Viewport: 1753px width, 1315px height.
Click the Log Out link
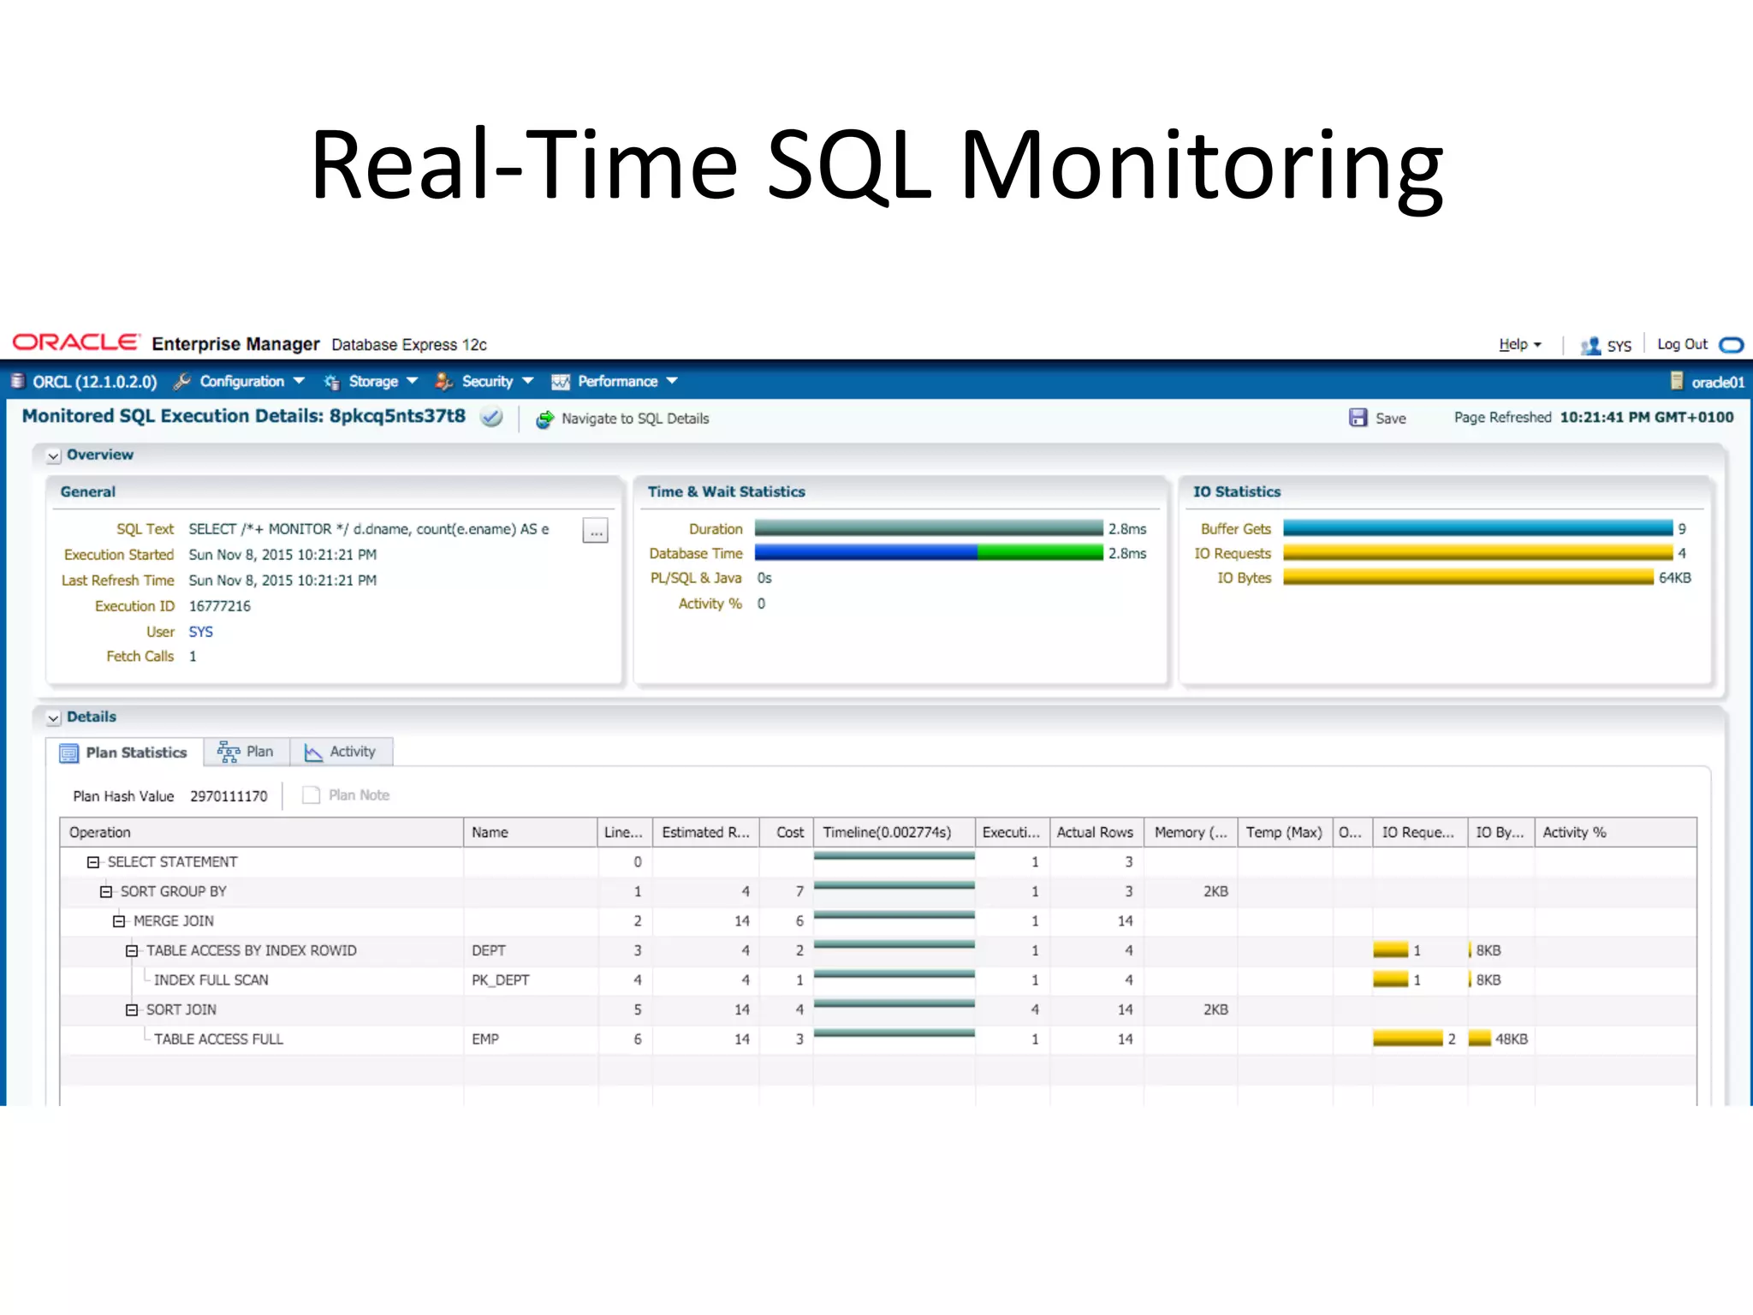pyautogui.click(x=1682, y=344)
